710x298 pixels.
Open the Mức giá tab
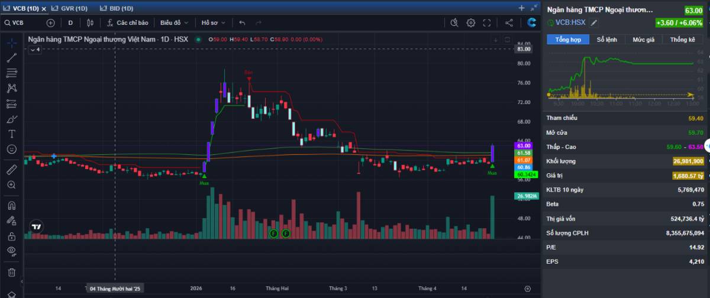pyautogui.click(x=643, y=40)
